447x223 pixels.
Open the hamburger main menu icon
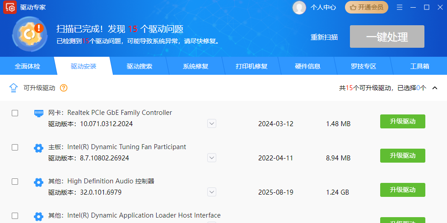coord(400,7)
